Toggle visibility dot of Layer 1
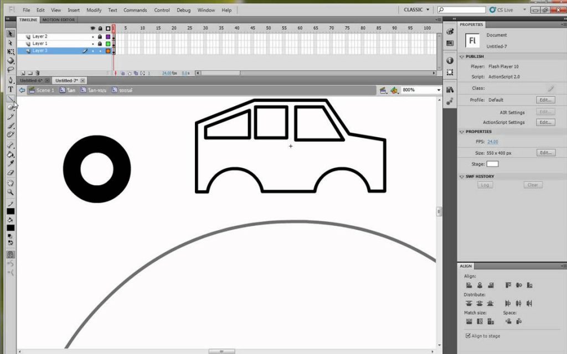The width and height of the screenshot is (567, 354). pos(93,44)
